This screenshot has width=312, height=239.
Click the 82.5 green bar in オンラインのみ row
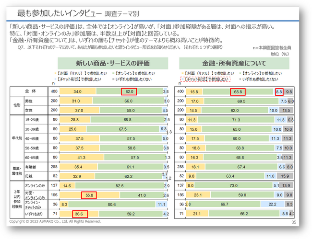tap(120, 186)
